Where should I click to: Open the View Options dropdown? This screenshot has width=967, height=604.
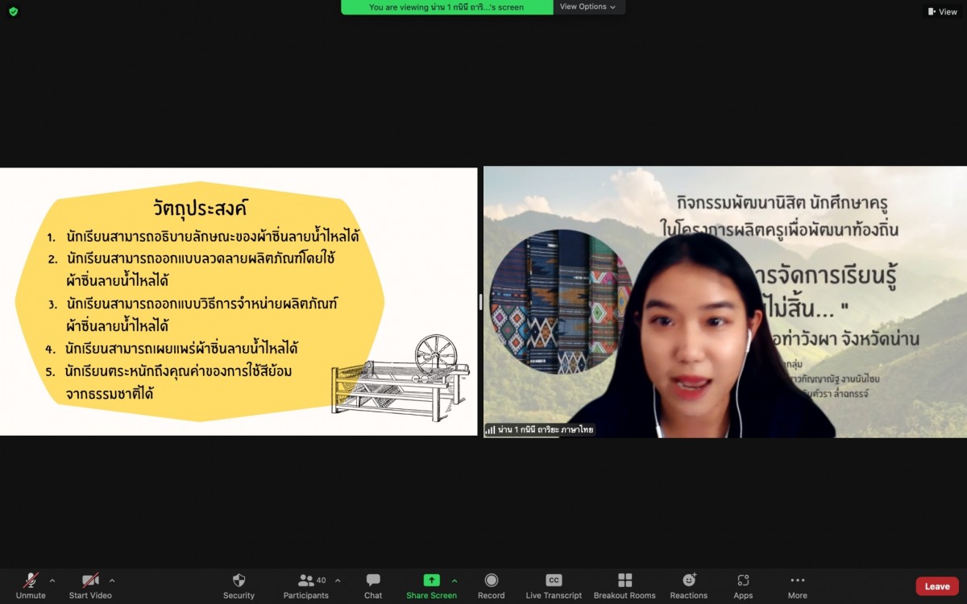[x=588, y=7]
